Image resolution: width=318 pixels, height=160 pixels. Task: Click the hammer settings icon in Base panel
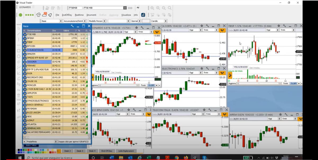tap(72, 26)
